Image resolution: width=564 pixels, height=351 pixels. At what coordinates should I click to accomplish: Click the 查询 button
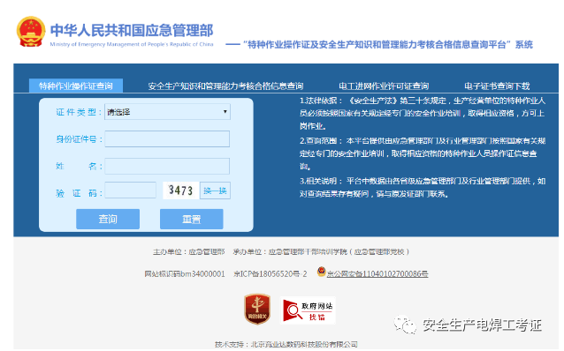tap(108, 219)
